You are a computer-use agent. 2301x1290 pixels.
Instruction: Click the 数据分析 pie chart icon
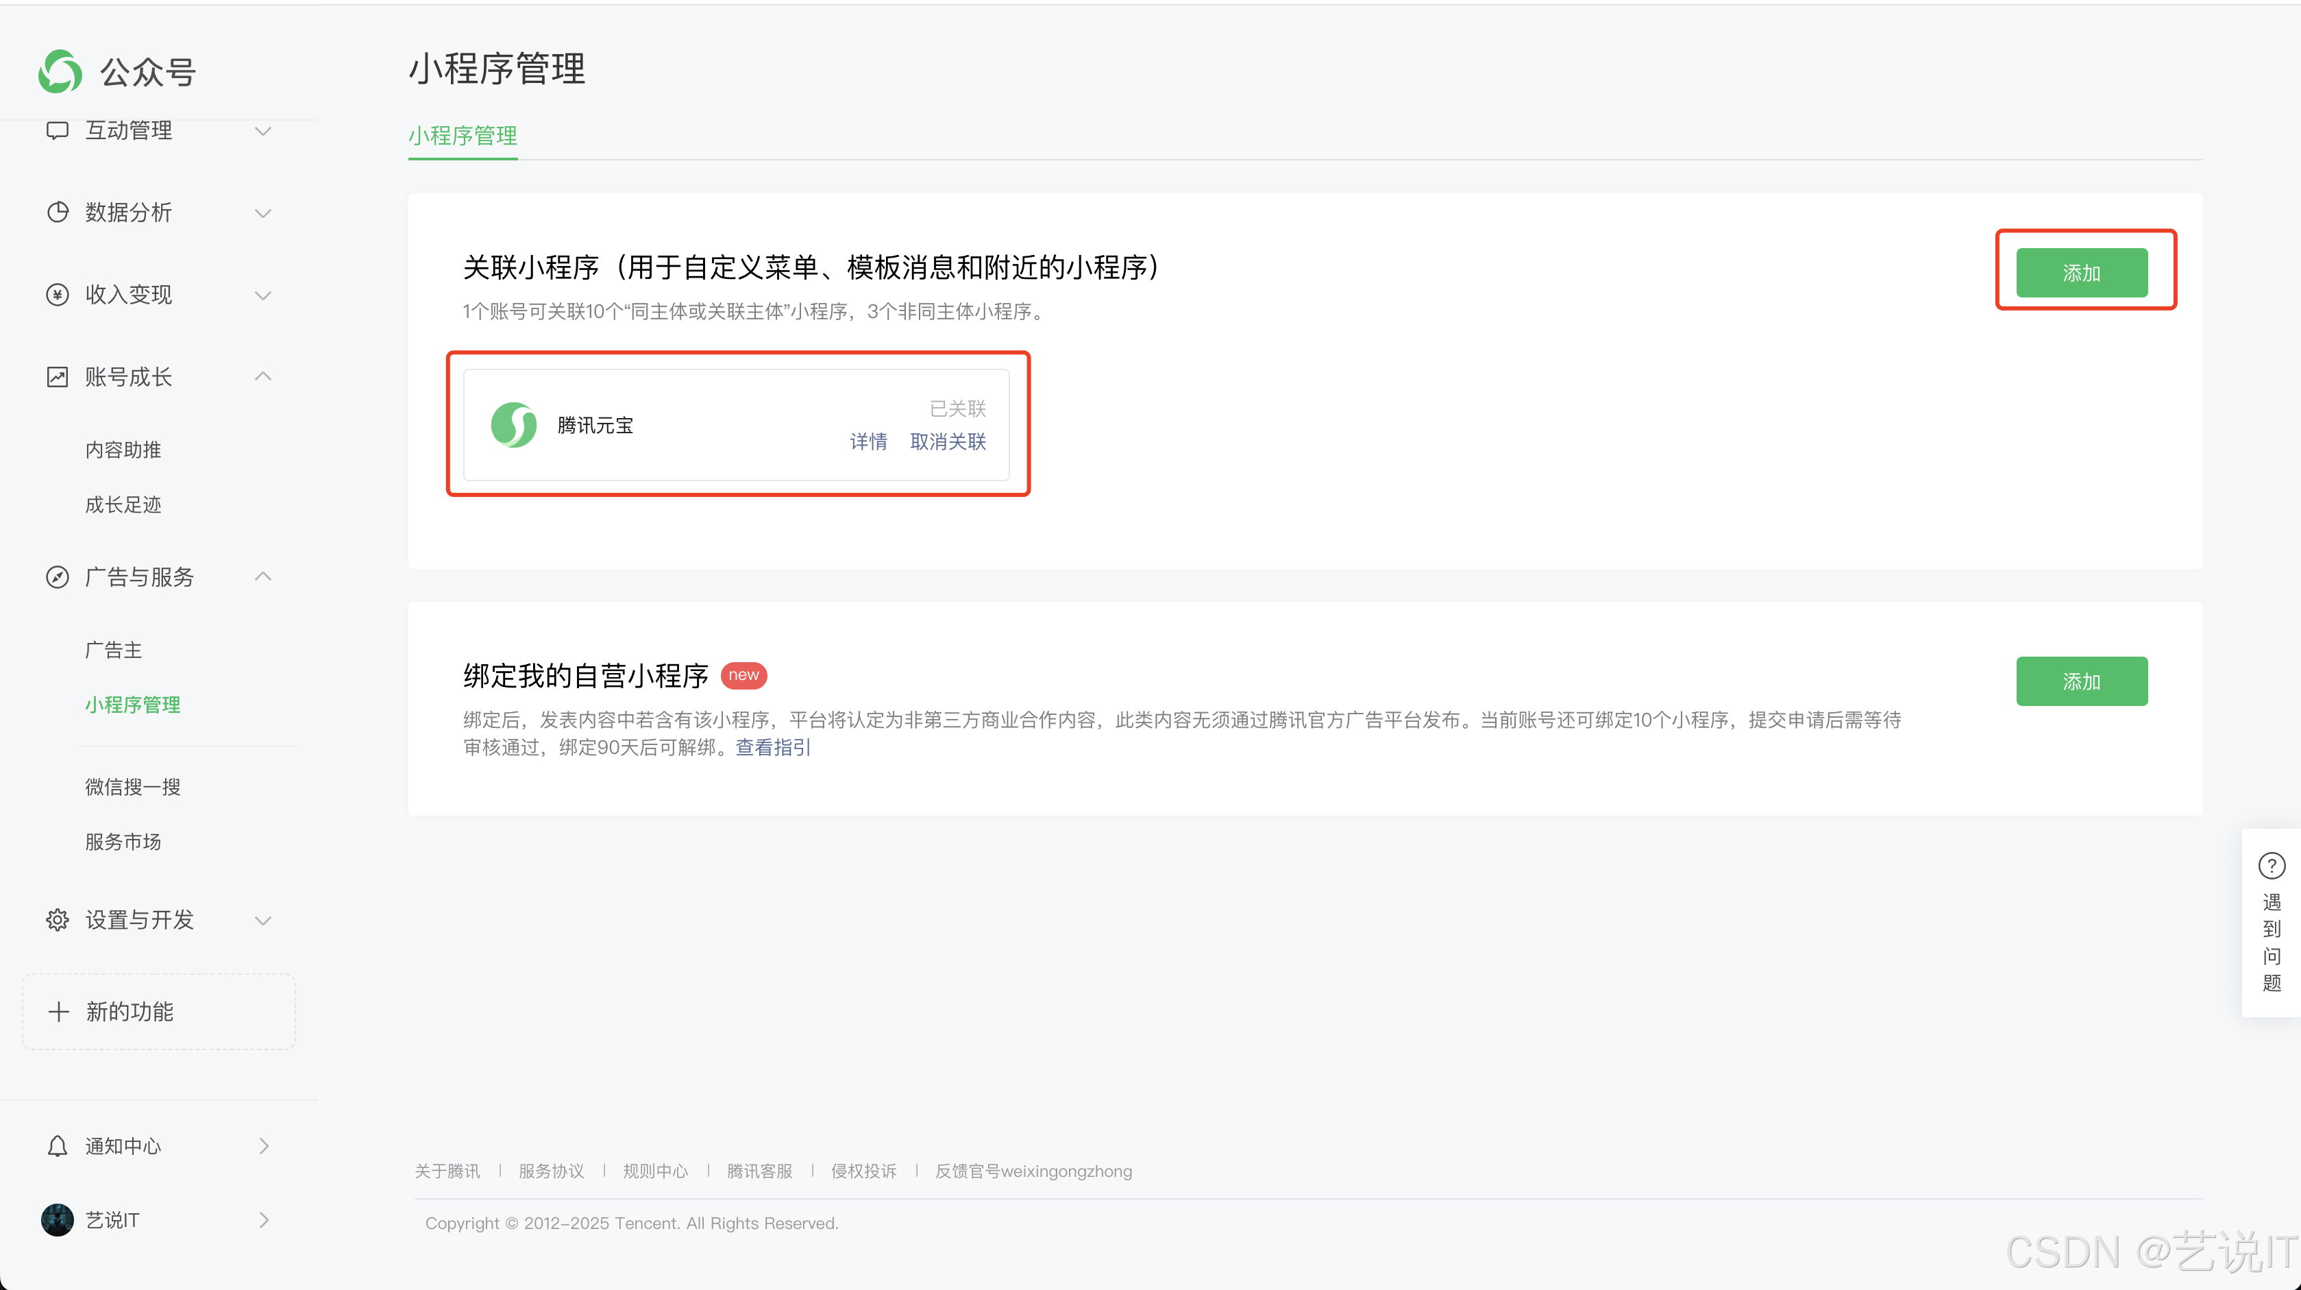(x=57, y=212)
